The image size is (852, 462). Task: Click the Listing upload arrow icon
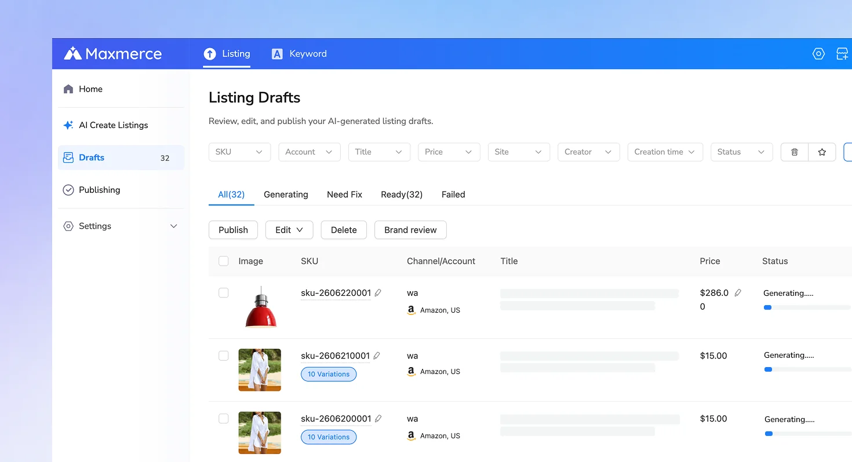pyautogui.click(x=210, y=54)
